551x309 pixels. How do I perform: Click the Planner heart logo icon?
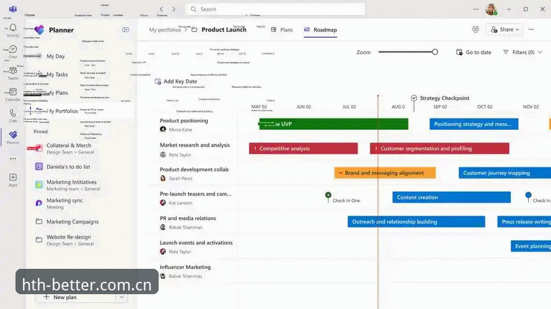tap(40, 30)
